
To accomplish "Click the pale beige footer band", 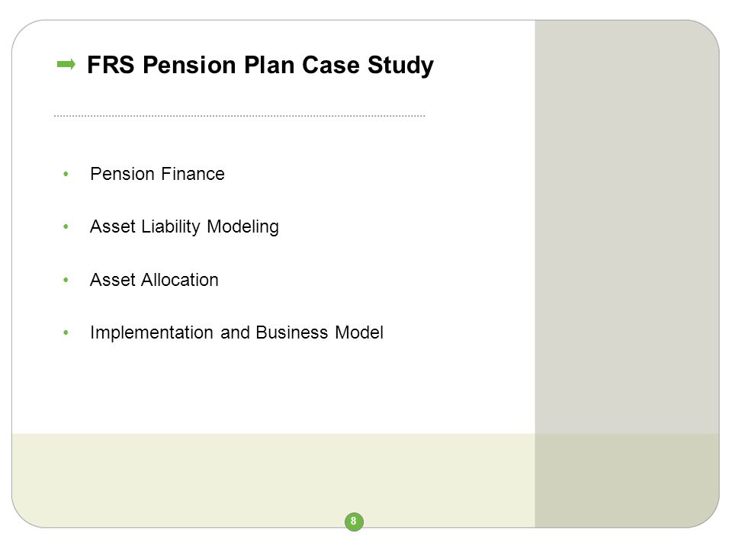I will [x=273, y=476].
